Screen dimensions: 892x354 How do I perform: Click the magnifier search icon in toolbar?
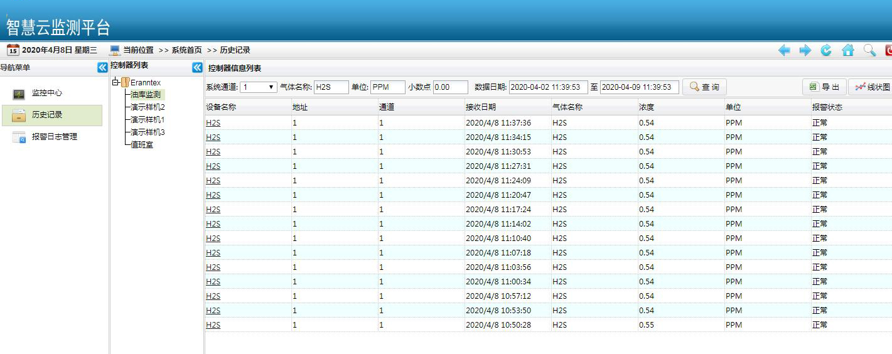click(x=869, y=51)
